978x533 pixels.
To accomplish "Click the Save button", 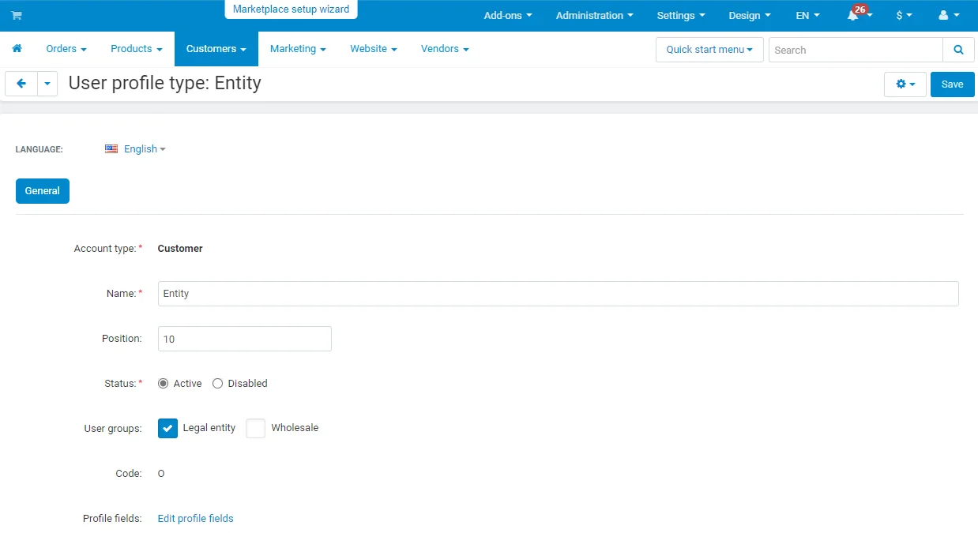I will (x=952, y=84).
